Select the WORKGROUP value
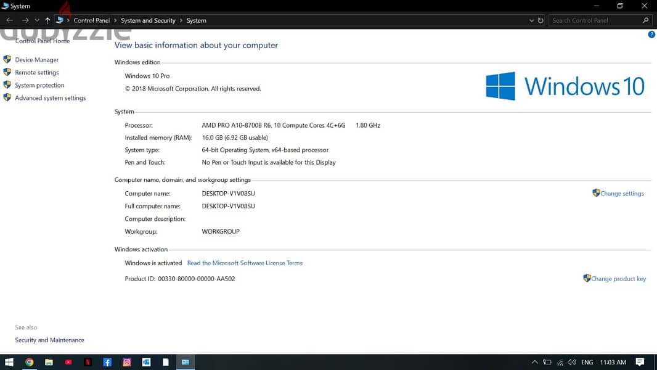This screenshot has height=370, width=657. pos(221,231)
